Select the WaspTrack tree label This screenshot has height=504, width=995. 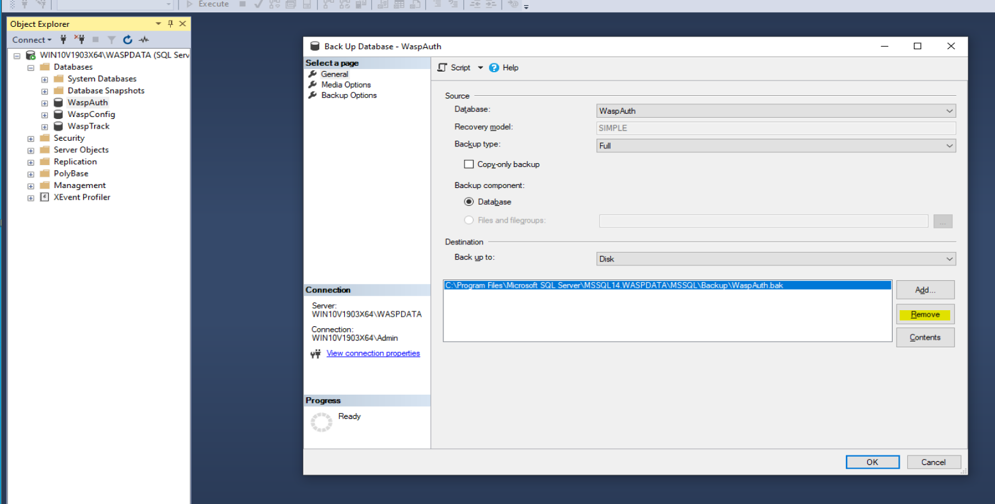point(88,127)
